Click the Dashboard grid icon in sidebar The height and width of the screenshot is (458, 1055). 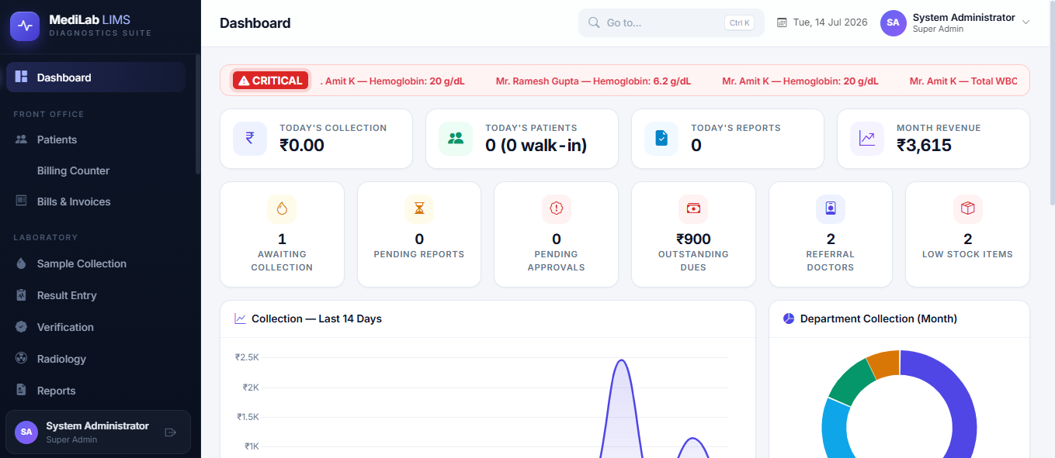pos(21,77)
